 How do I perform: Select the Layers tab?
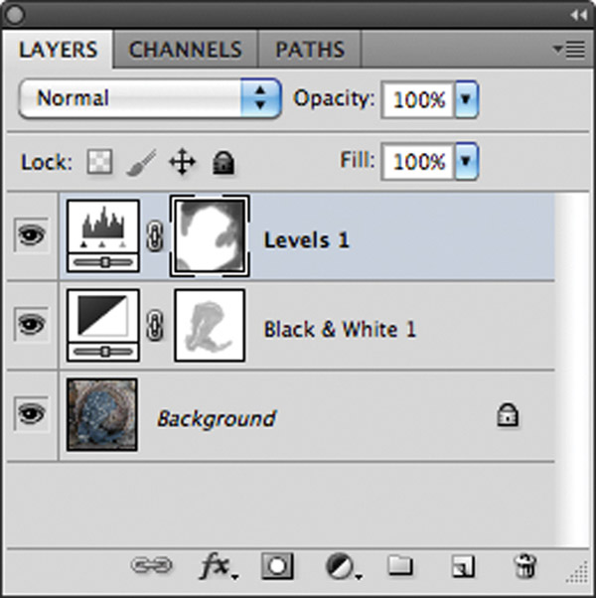[x=58, y=50]
